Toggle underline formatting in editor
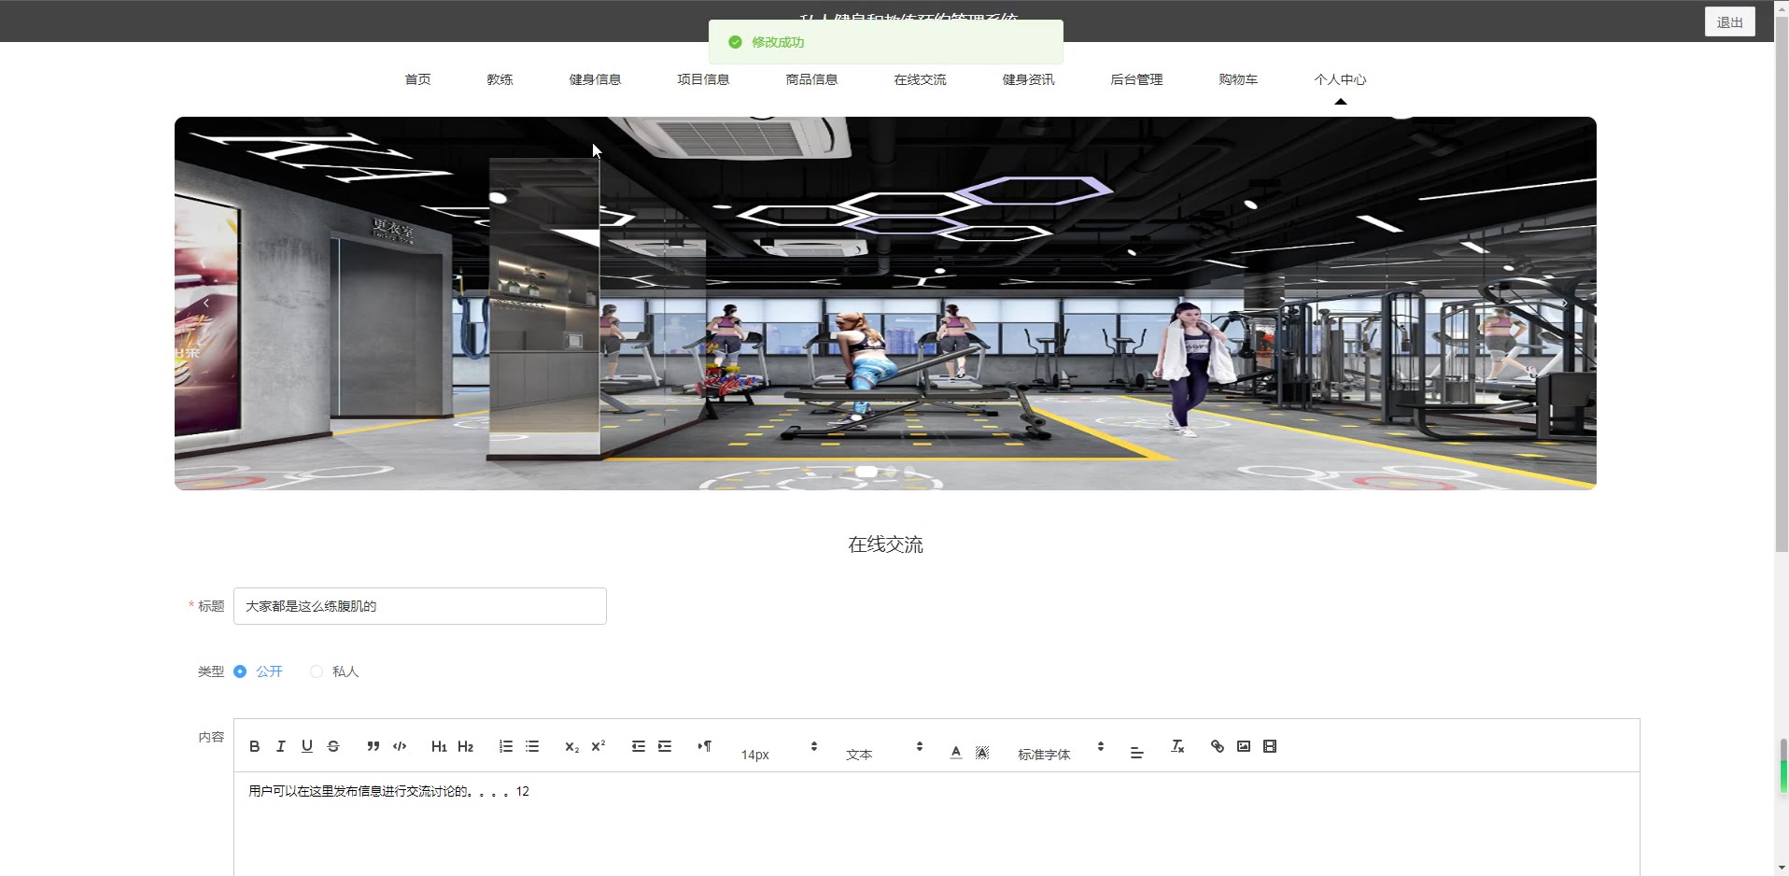This screenshot has height=876, width=1789. coord(306,746)
